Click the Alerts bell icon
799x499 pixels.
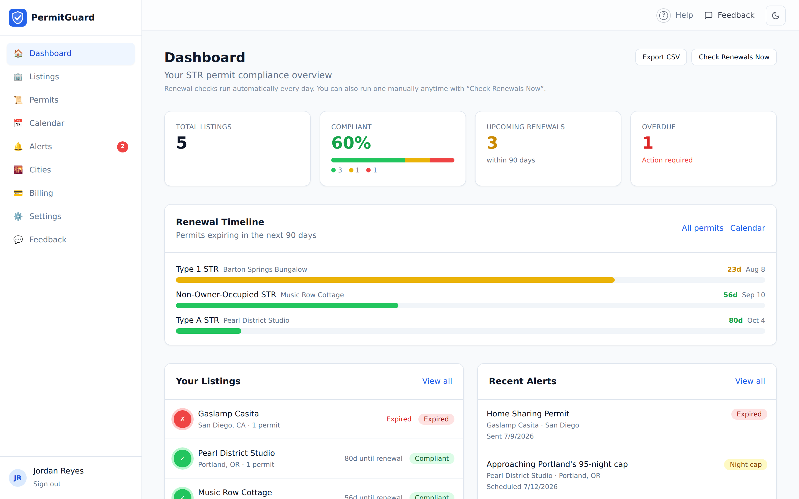pos(18,147)
